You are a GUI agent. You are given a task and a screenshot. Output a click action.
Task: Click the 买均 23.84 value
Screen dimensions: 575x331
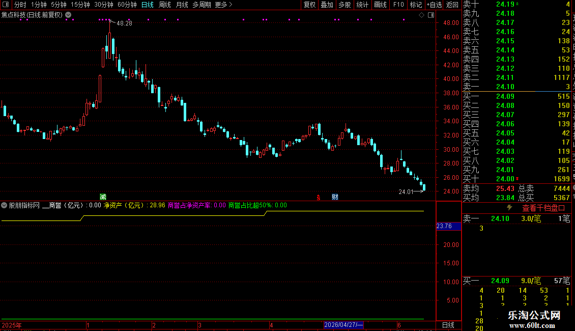(505, 198)
